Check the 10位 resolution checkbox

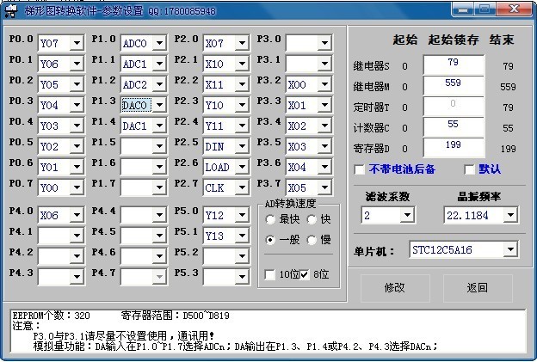270,274
